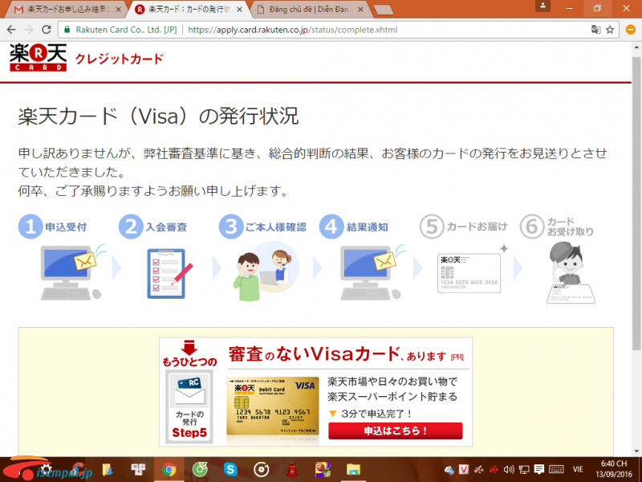Click step 2 入会審査 clipboard icon
This screenshot has width=642, height=482.
click(169, 273)
